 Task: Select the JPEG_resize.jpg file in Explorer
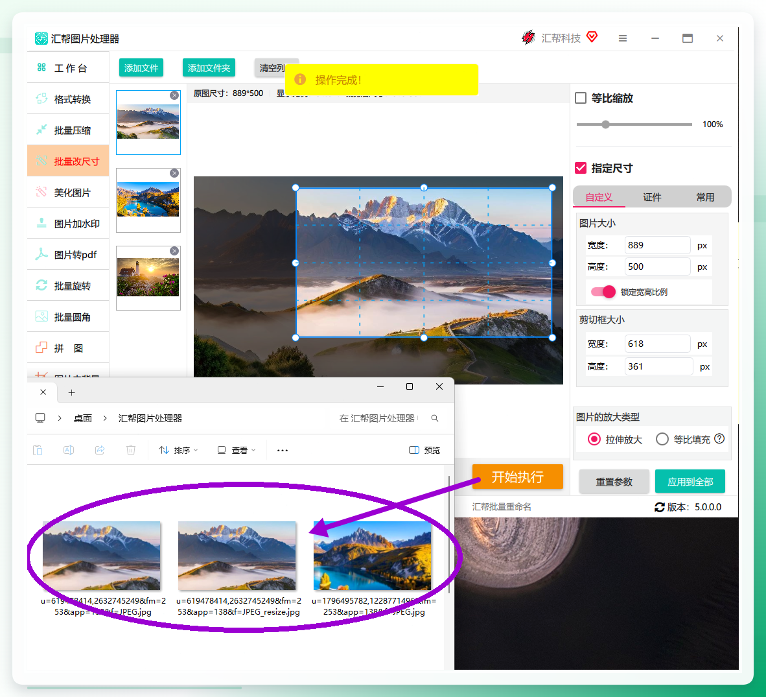238,569
